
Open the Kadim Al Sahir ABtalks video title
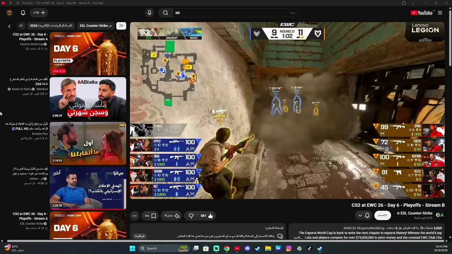coord(29,81)
